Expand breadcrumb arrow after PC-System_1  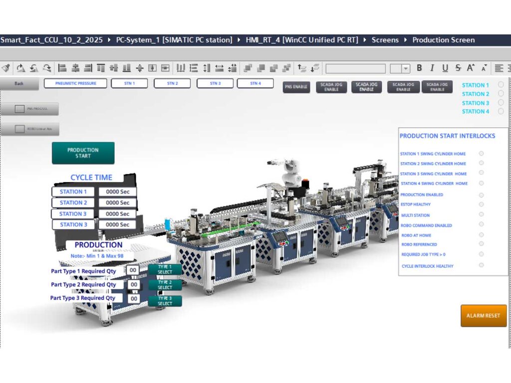point(239,40)
